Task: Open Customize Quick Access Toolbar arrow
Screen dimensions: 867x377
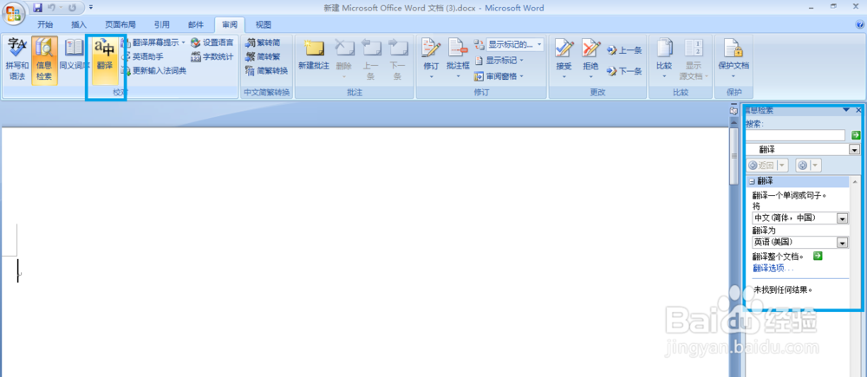Action: pos(91,8)
